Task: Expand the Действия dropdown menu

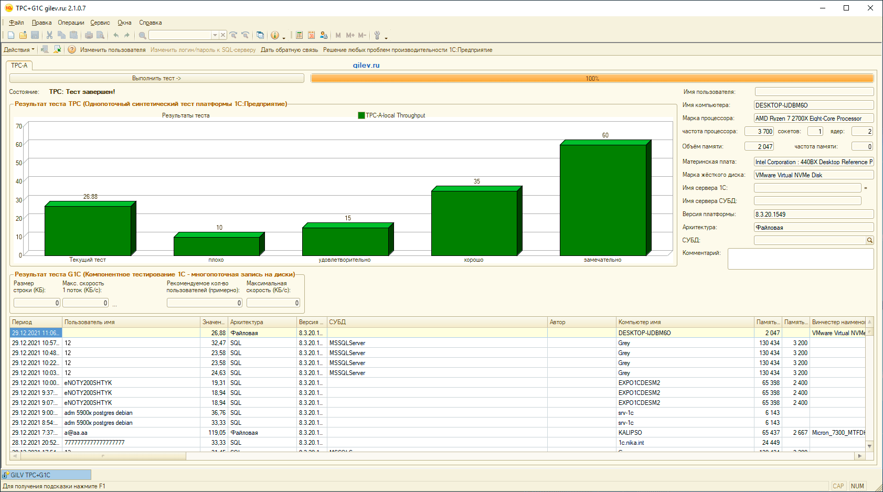Action: (19, 50)
